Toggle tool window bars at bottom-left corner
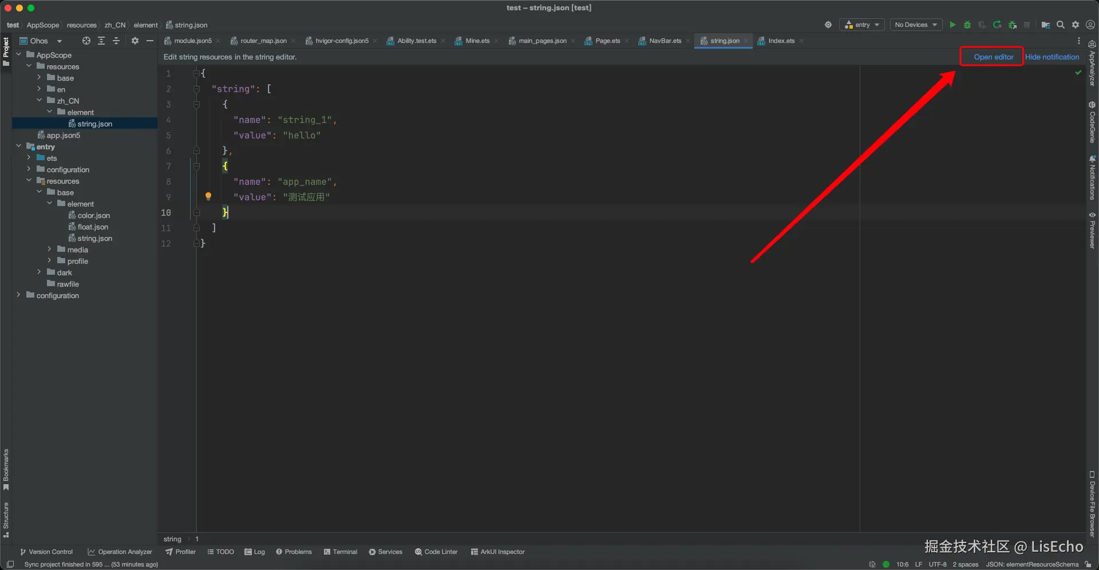The image size is (1099, 570). (x=10, y=564)
